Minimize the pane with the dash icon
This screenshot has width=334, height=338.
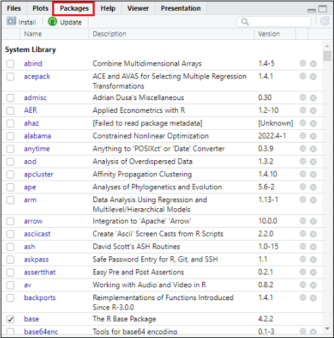(x=312, y=10)
